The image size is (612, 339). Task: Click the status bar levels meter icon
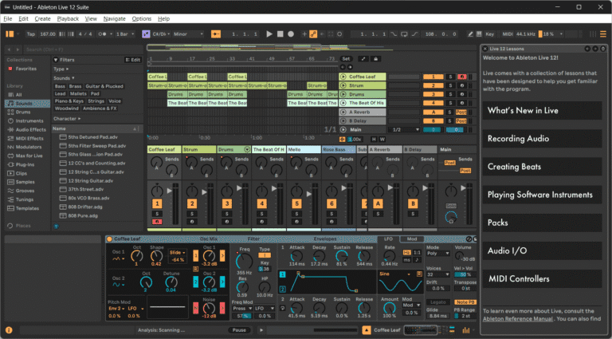(x=466, y=330)
